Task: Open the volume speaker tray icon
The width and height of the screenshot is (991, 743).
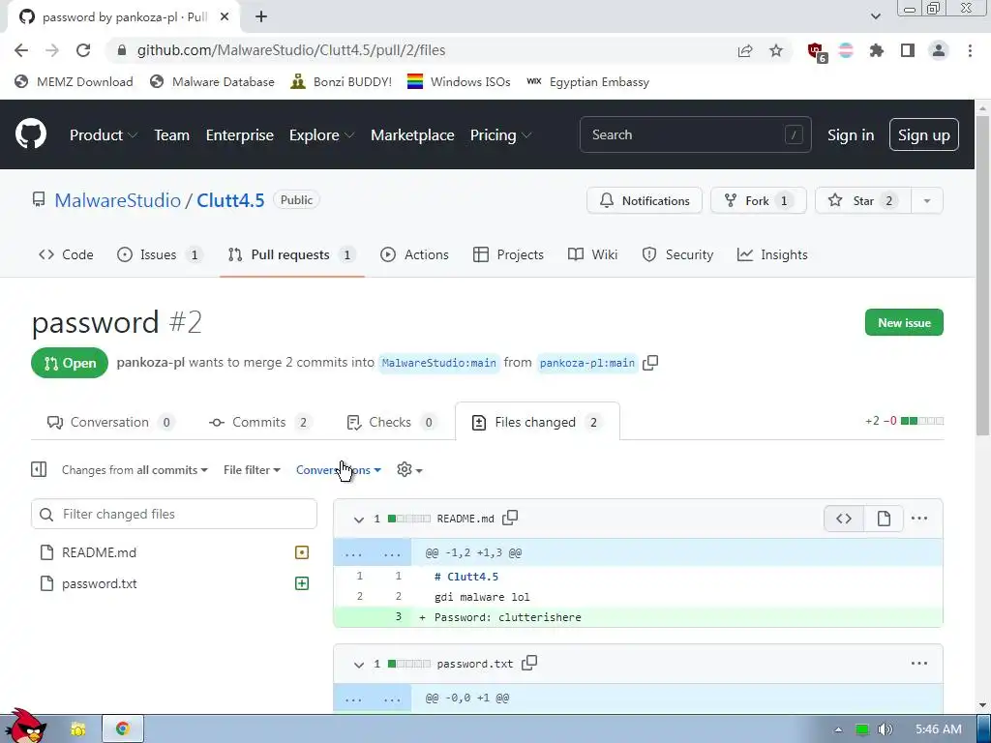Action: pyautogui.click(x=886, y=729)
